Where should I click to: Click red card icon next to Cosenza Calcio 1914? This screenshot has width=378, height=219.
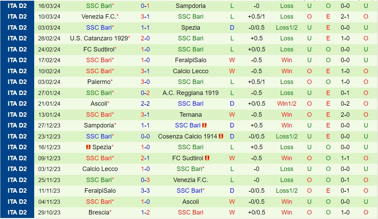(221, 136)
